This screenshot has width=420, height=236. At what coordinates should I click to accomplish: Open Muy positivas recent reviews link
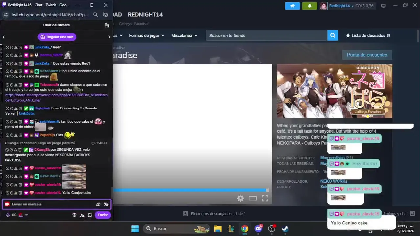click(332, 158)
